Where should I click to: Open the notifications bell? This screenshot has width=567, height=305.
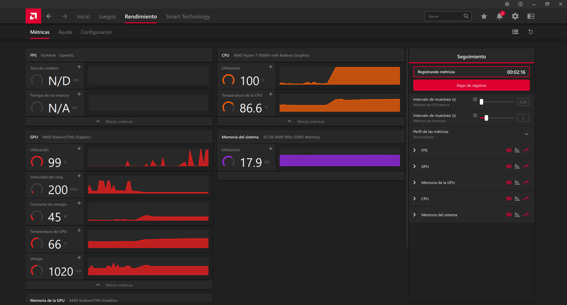click(499, 16)
